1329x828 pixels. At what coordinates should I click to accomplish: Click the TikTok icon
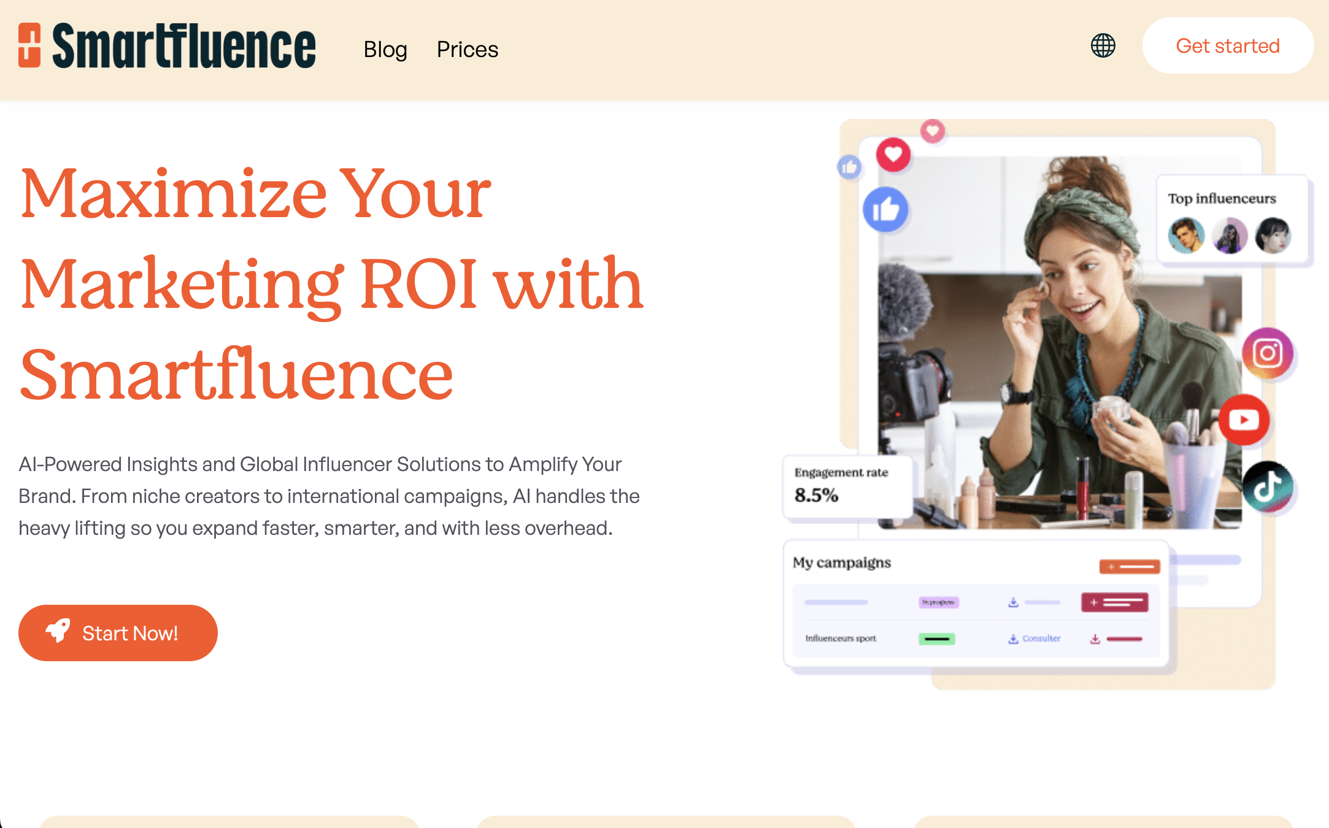[1268, 487]
